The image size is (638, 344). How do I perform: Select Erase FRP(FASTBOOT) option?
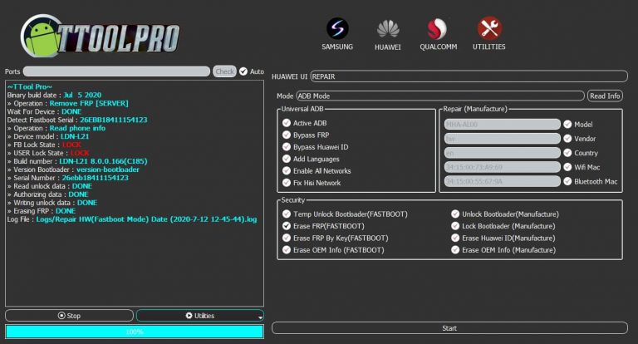[x=323, y=226]
